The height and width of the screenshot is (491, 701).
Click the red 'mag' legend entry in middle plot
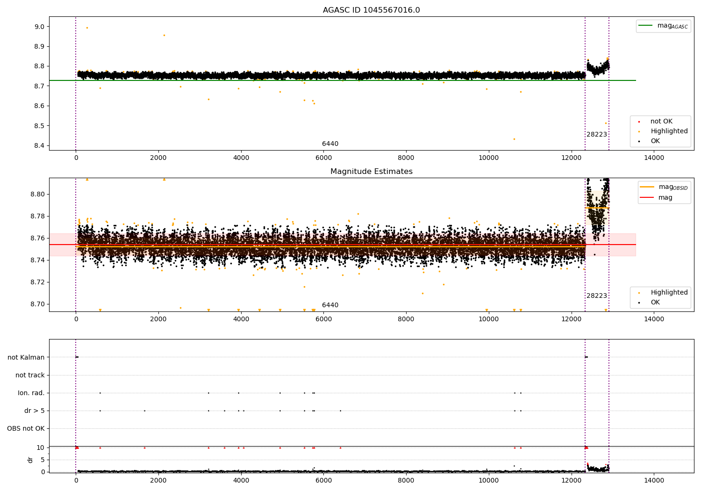point(657,198)
